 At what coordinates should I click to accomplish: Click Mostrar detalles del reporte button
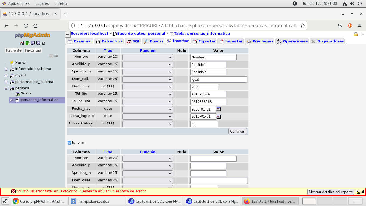[x=330, y=192]
